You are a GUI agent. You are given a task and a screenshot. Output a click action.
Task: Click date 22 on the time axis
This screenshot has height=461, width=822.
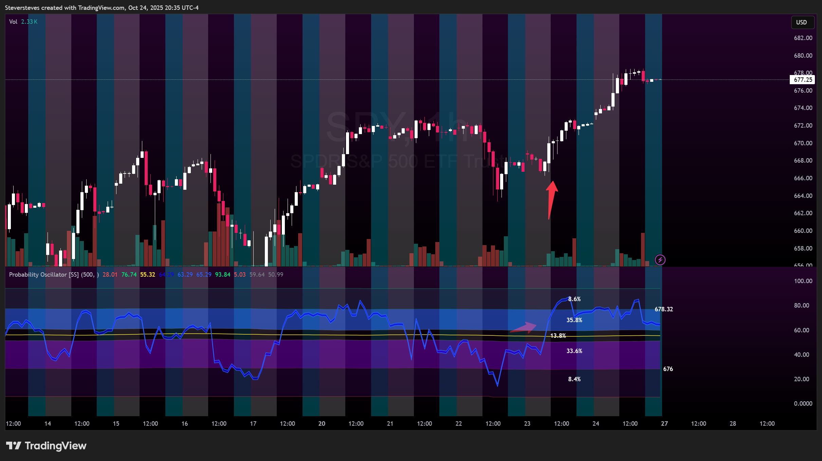click(x=458, y=424)
